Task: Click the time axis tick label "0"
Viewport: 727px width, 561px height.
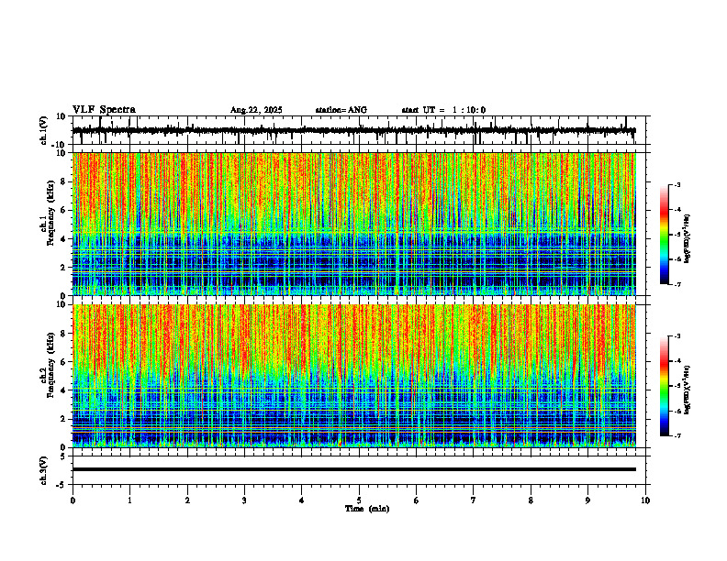Action: [x=73, y=500]
